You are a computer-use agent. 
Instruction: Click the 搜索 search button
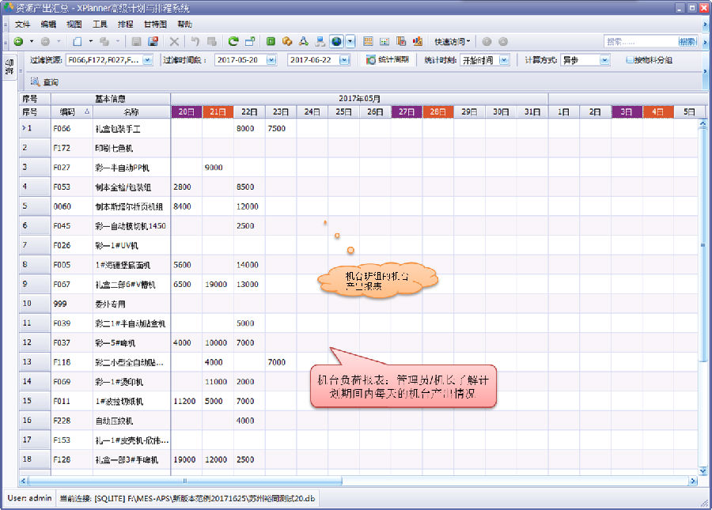[687, 41]
